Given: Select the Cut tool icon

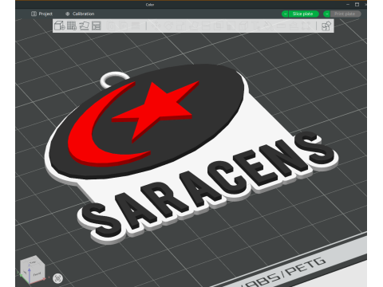Looking at the screenshot, I should [x=206, y=26].
